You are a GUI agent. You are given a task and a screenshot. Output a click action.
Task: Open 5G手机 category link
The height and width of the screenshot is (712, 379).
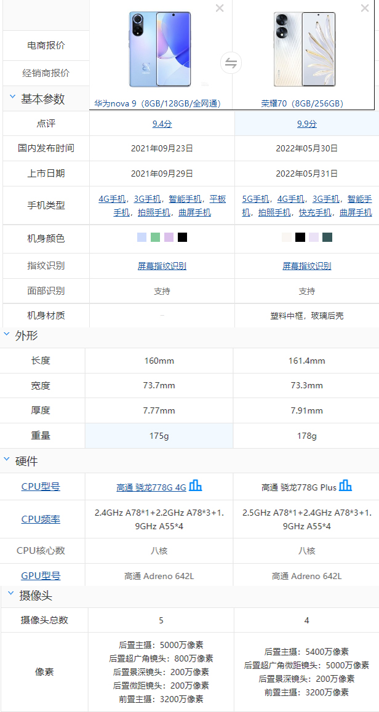255,199
